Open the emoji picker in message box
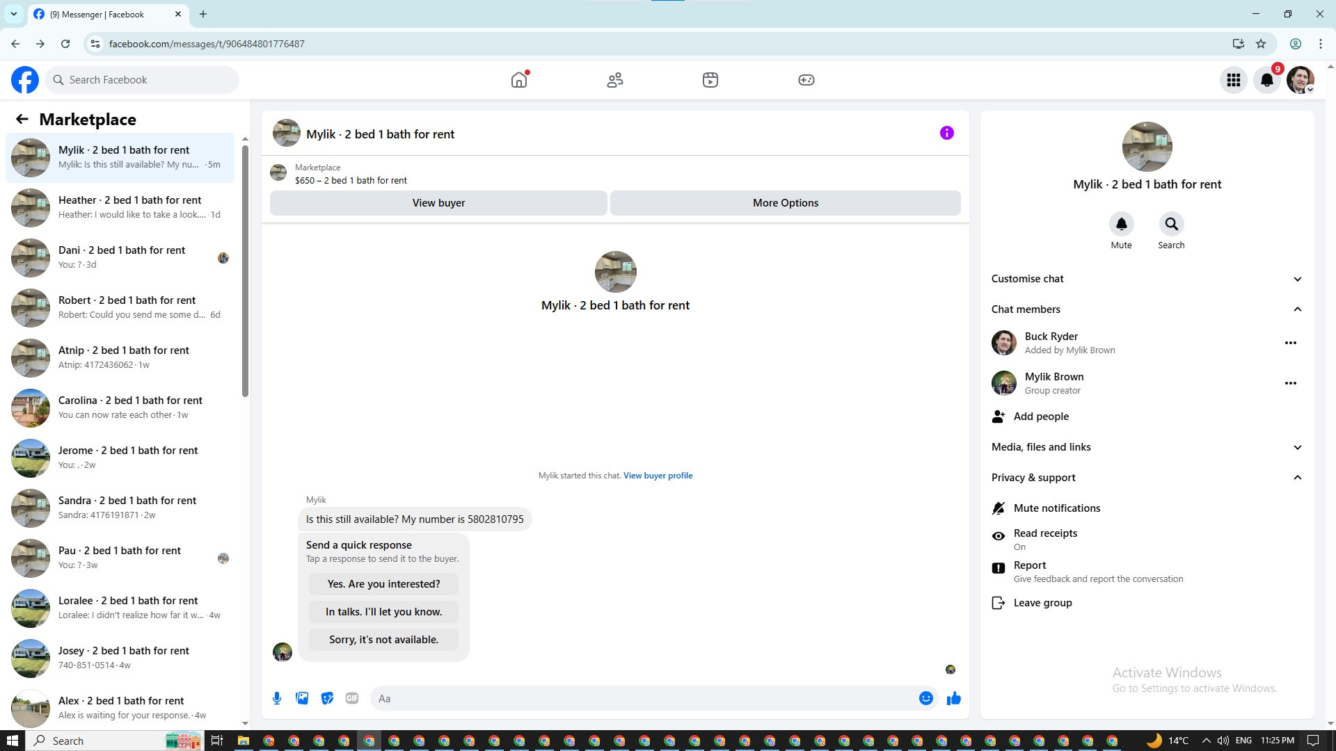This screenshot has width=1336, height=751. point(925,698)
